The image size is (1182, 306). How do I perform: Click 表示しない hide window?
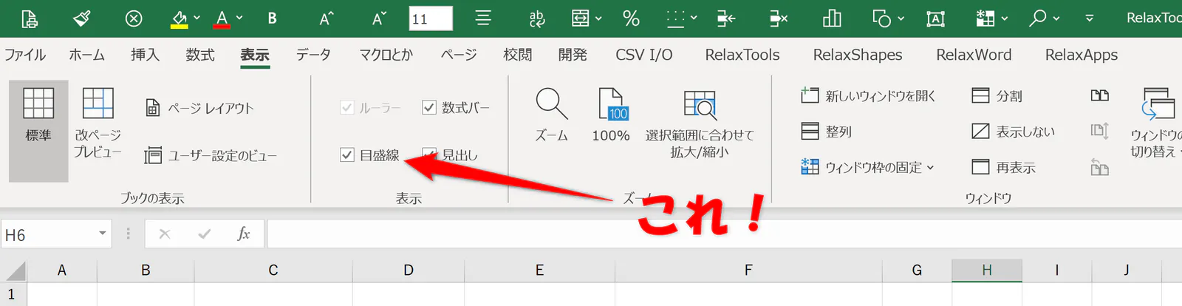pyautogui.click(x=1013, y=132)
